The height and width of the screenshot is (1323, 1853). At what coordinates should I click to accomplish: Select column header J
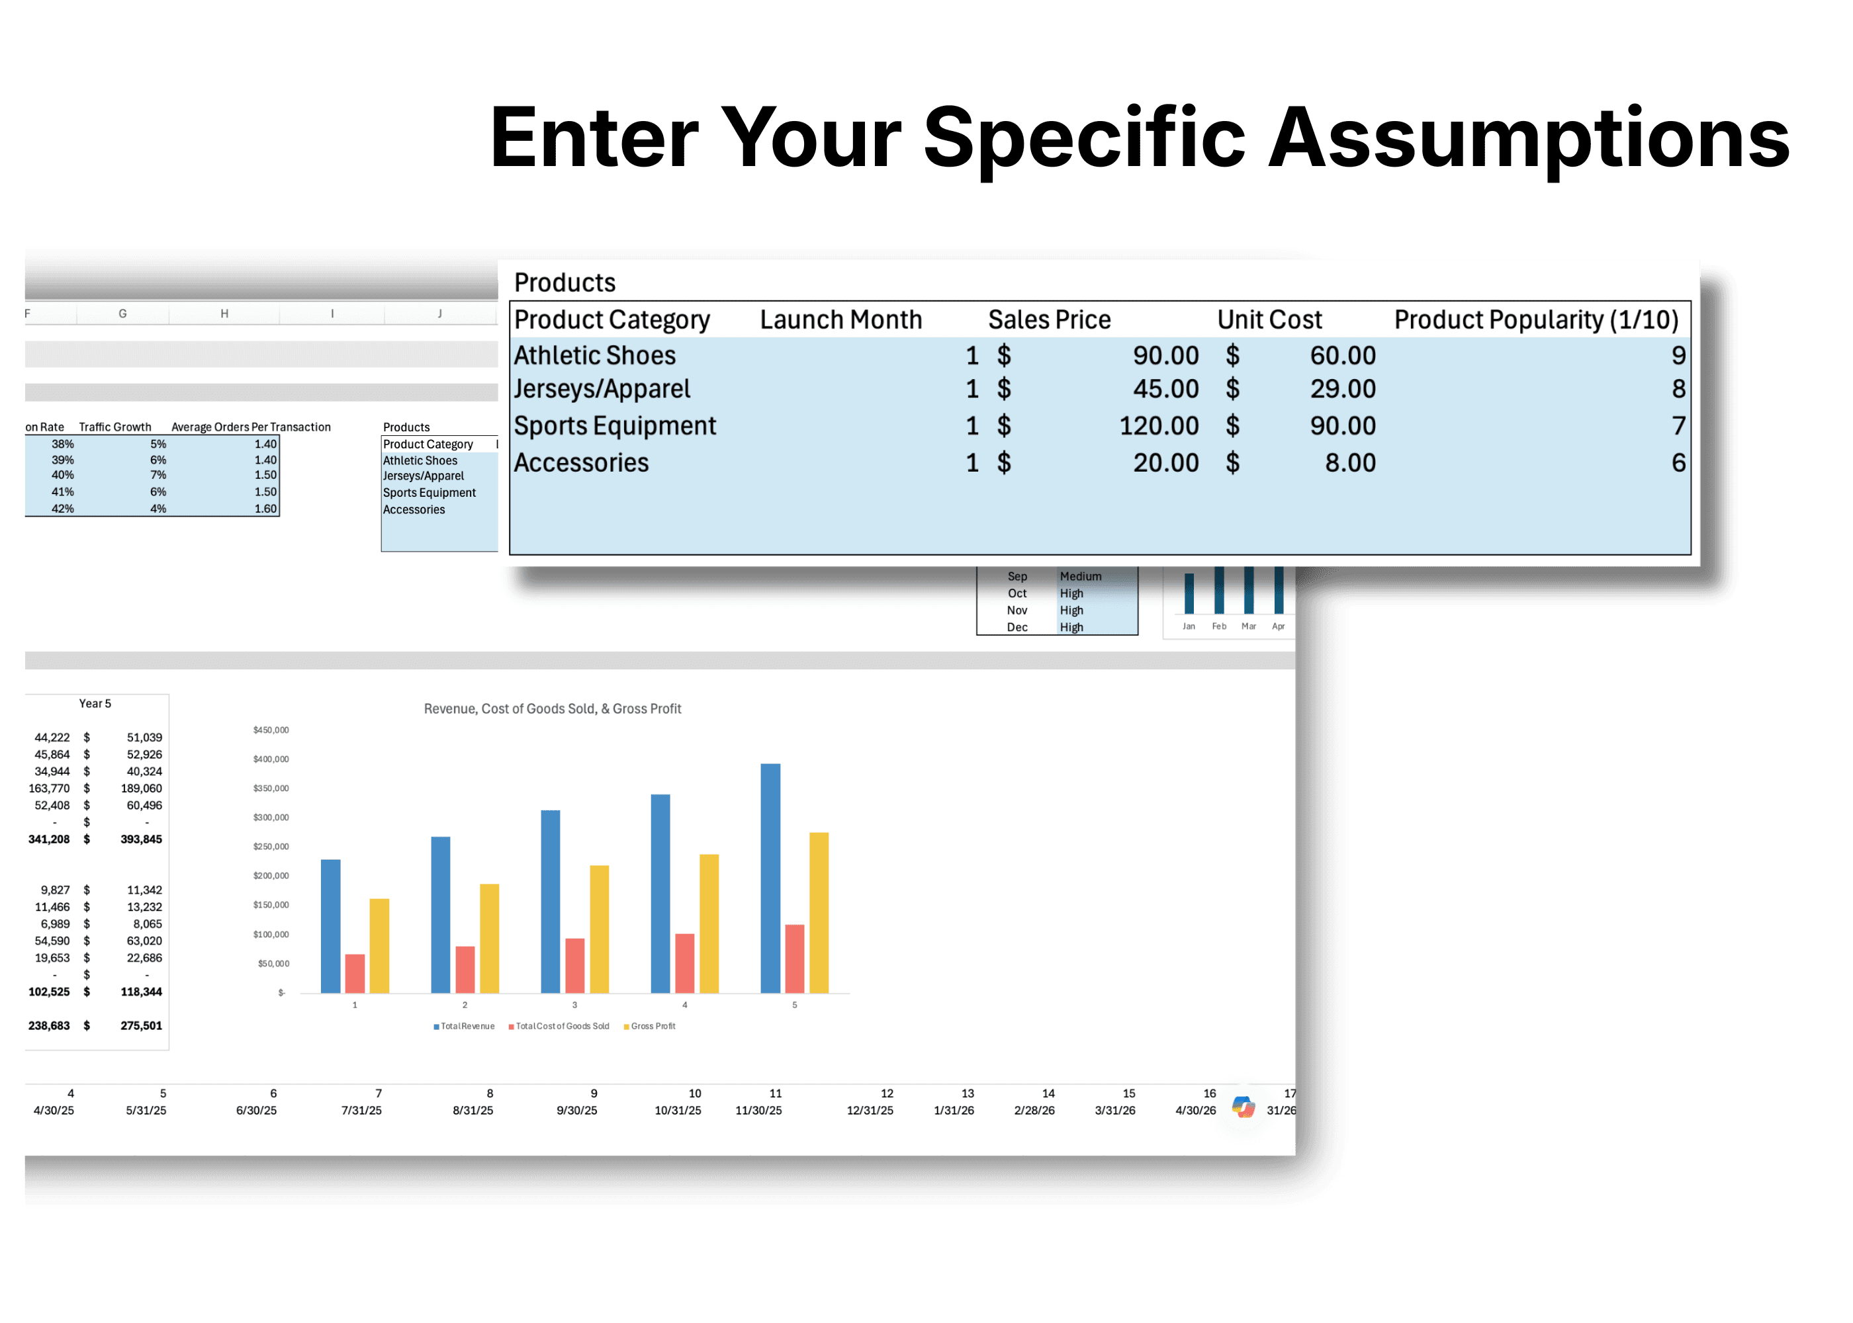441,313
